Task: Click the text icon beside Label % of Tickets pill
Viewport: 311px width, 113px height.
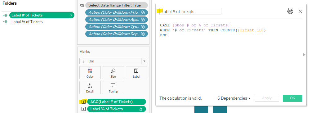Action: pos(83,109)
